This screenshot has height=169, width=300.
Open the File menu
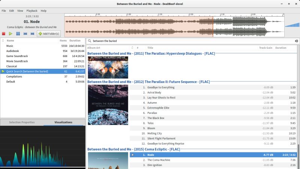coord(4,11)
